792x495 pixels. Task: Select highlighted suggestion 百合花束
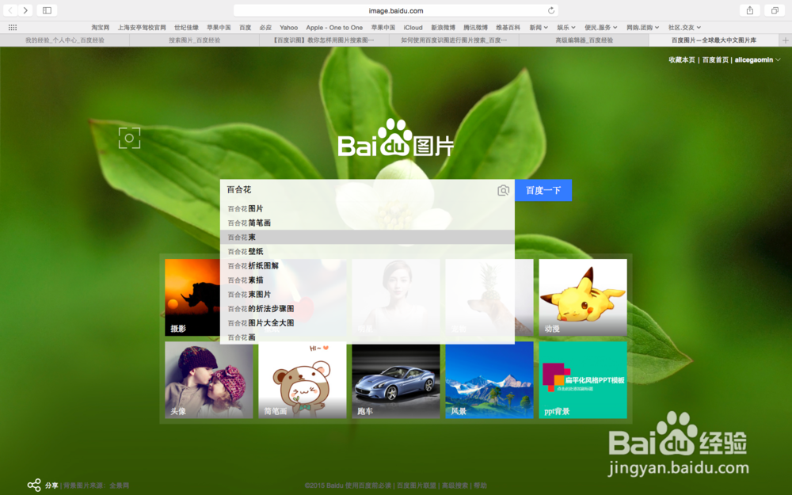[367, 237]
